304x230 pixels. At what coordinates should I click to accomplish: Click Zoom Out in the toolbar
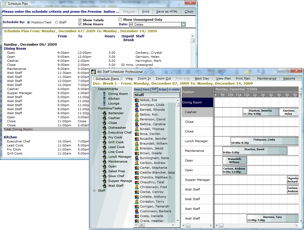click(x=163, y=78)
